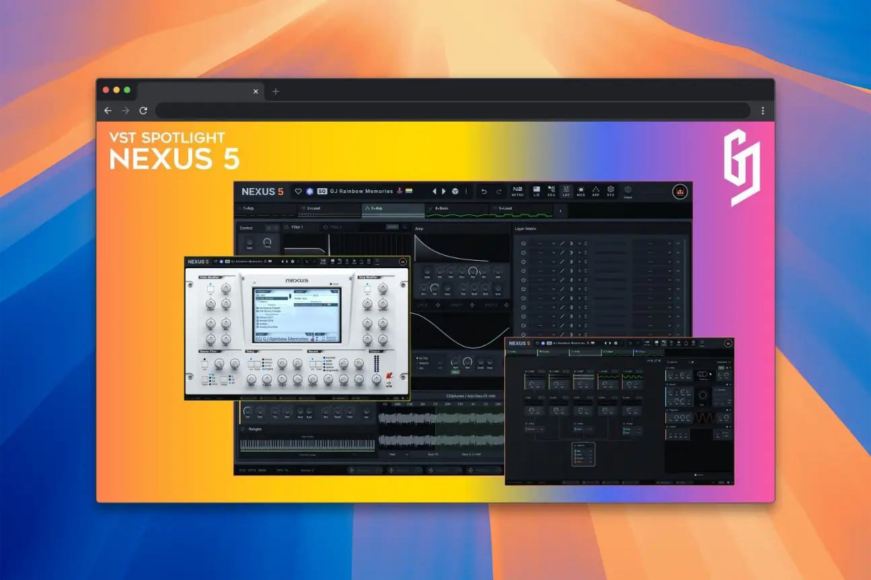Image resolution: width=871 pixels, height=580 pixels.
Task: Open the SYS system settings view
Action: (x=611, y=192)
